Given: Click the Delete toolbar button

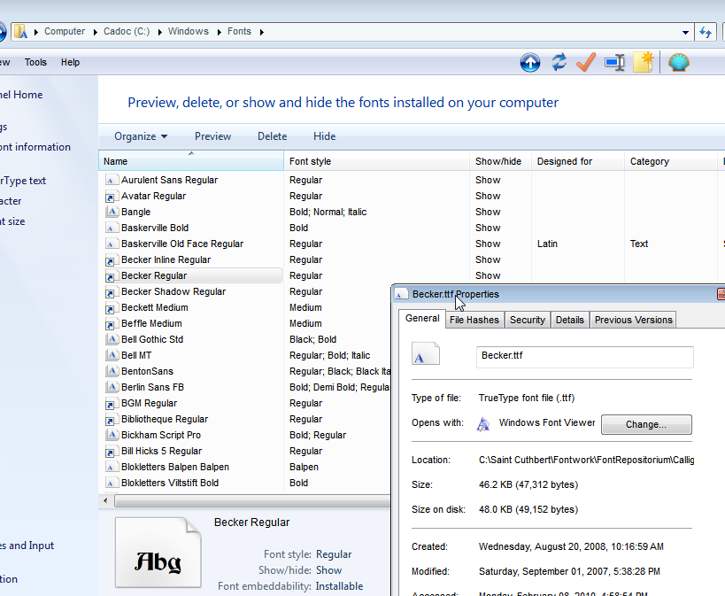Looking at the screenshot, I should coord(272,136).
